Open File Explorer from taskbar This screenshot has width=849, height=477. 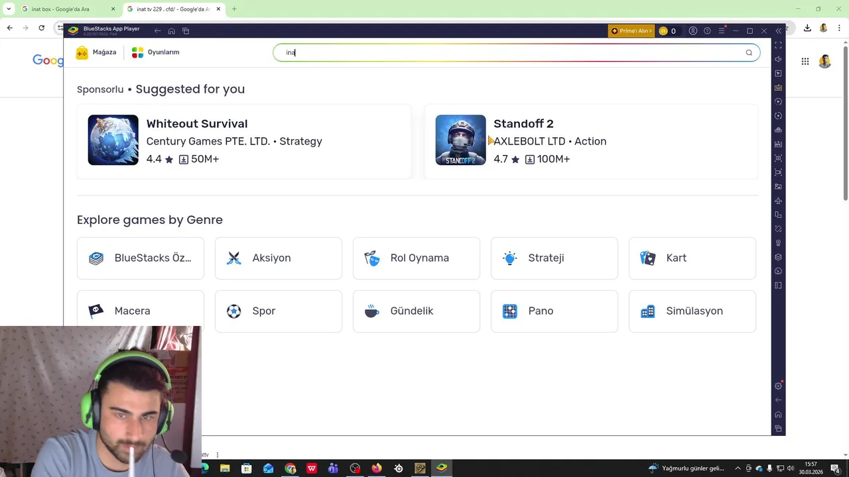point(225,468)
